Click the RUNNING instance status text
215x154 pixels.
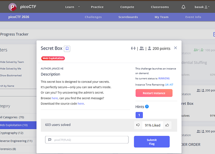pos(164,78)
